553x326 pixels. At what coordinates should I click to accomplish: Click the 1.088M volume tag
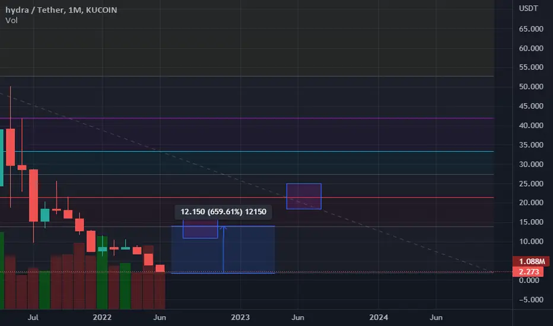pos(531,261)
